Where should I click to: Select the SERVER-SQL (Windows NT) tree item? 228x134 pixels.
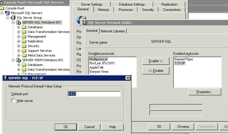pos(42,22)
